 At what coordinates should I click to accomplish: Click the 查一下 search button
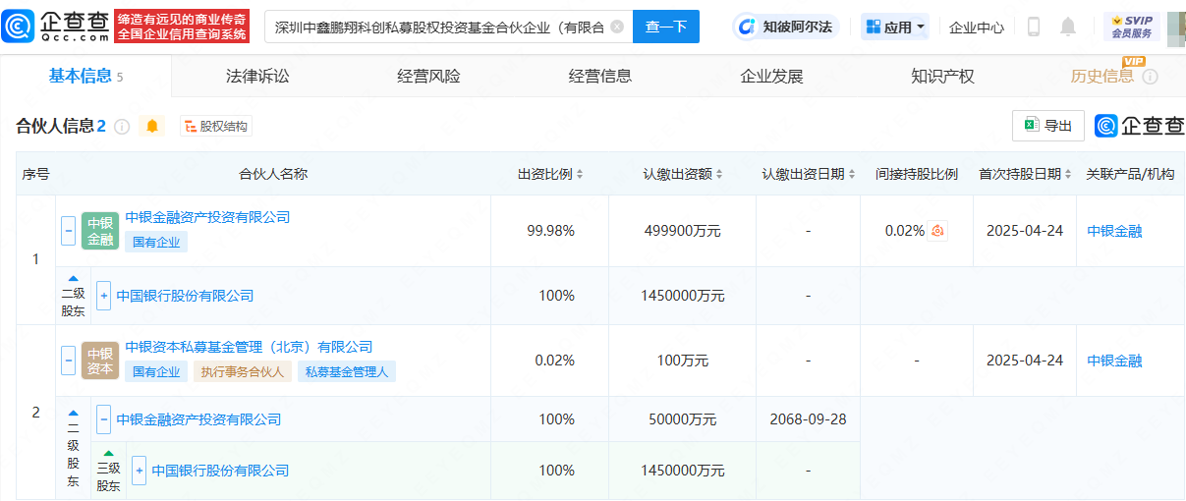tap(666, 27)
